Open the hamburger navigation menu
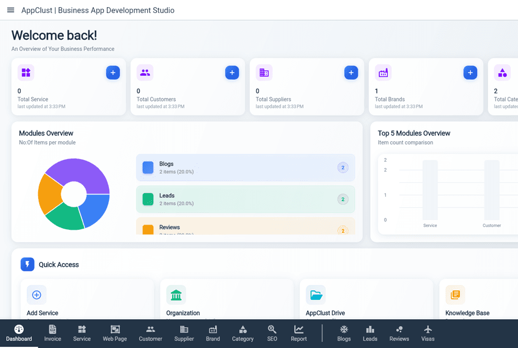 [x=10, y=10]
